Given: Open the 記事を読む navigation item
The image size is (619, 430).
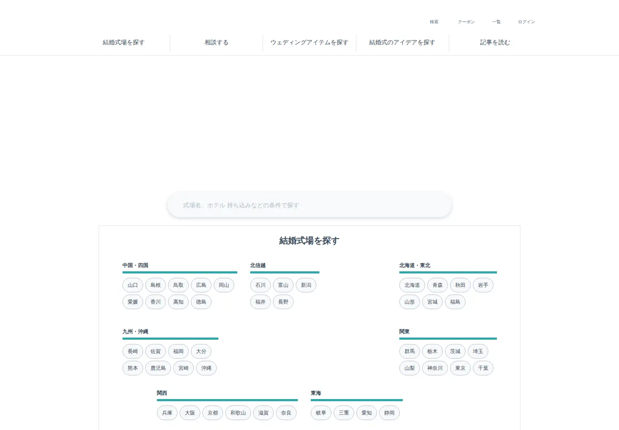Looking at the screenshot, I should pyautogui.click(x=495, y=43).
